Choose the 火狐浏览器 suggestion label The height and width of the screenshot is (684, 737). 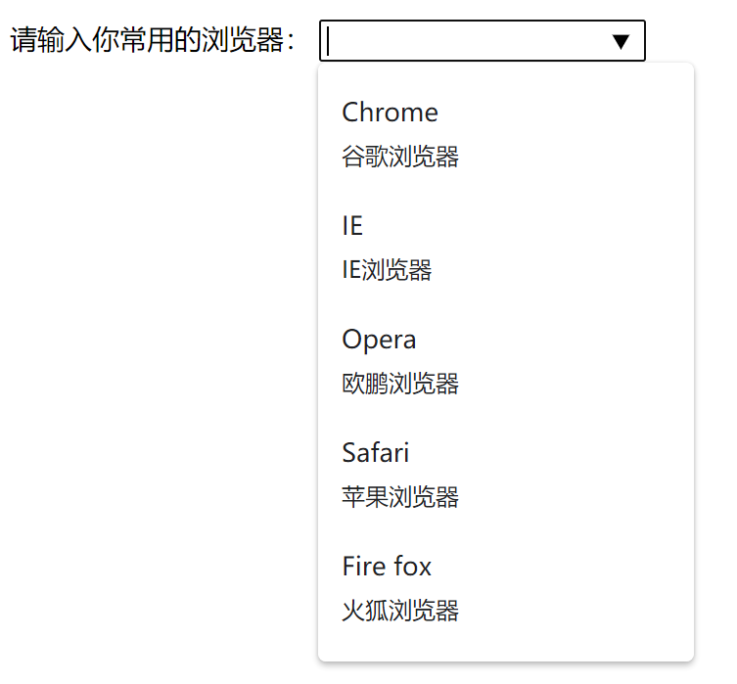click(x=400, y=611)
